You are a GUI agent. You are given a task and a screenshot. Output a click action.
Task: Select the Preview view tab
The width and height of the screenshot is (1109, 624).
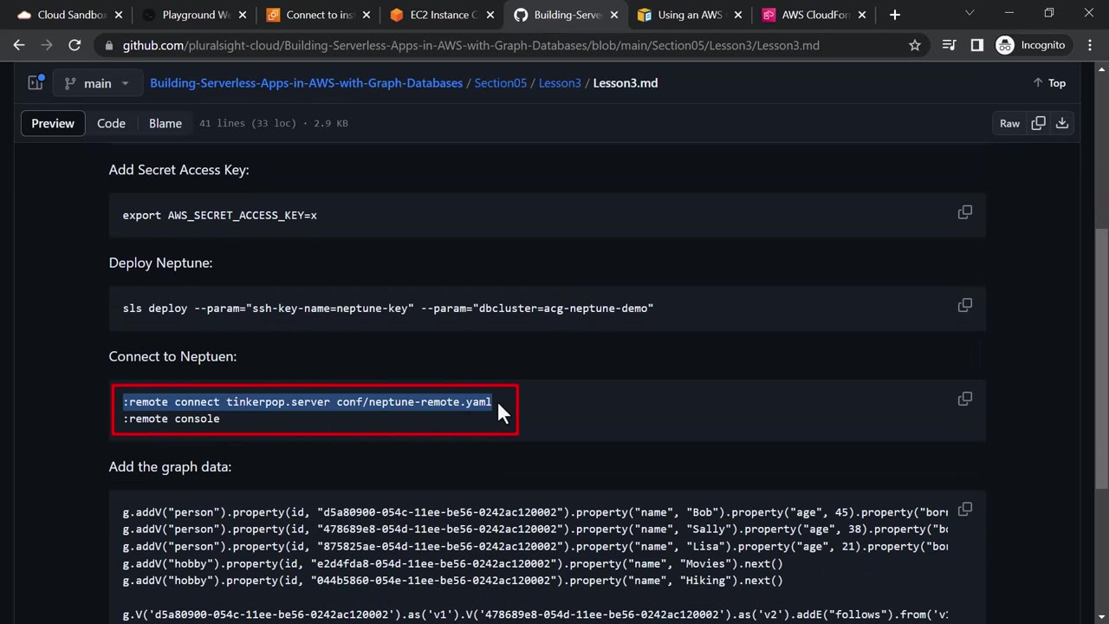(53, 123)
